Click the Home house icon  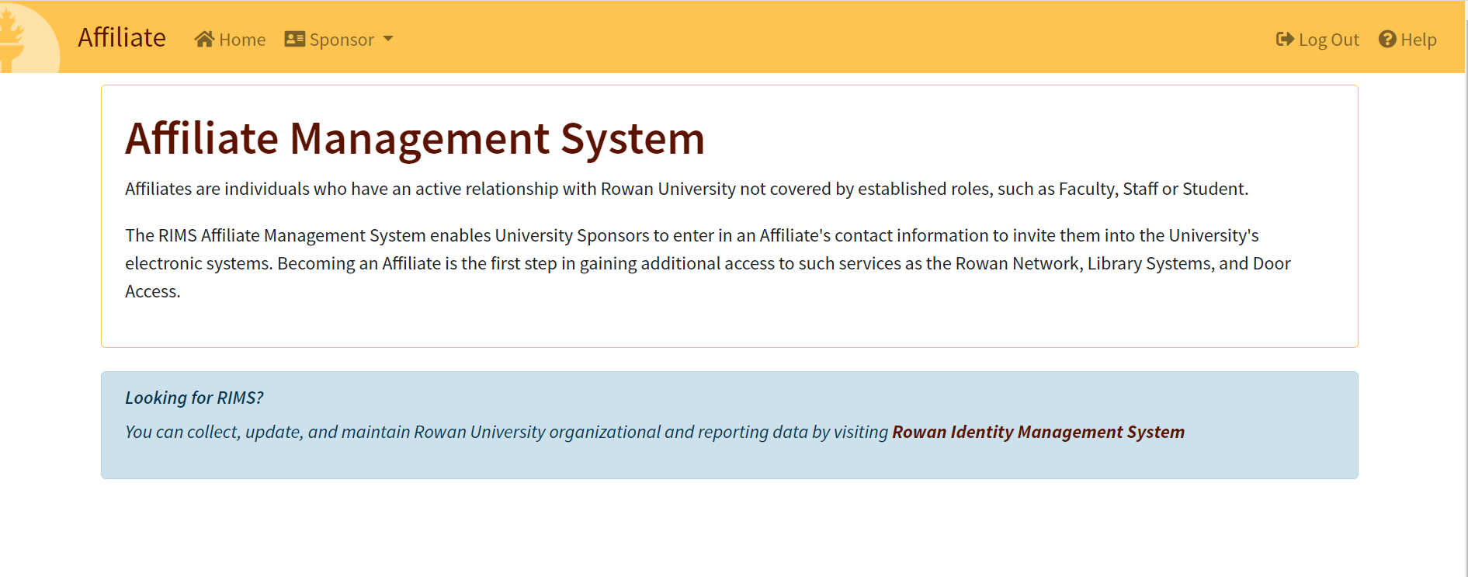204,40
